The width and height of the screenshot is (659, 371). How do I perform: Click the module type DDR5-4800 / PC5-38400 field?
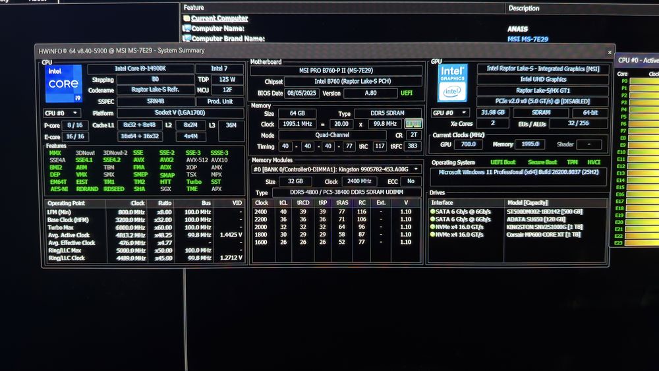pos(347,192)
